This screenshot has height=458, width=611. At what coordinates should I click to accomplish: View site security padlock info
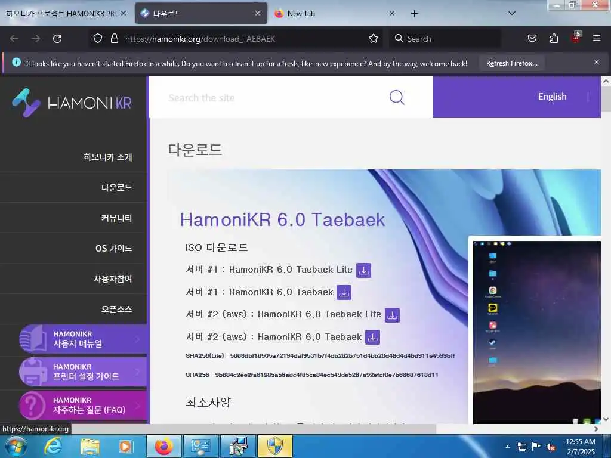[x=114, y=39]
